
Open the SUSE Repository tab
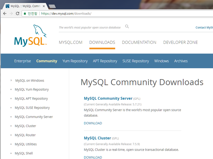pyautogui.click(x=136, y=61)
